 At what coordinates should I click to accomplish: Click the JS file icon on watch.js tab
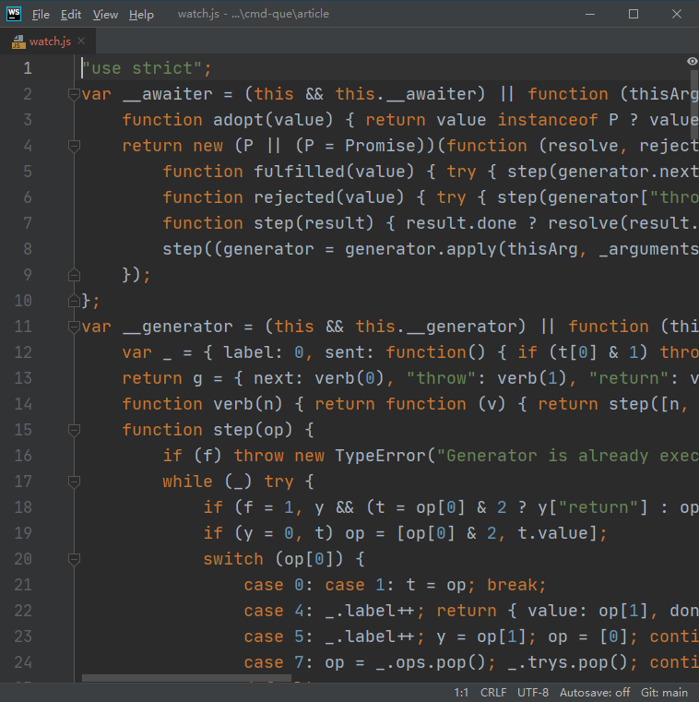point(18,42)
